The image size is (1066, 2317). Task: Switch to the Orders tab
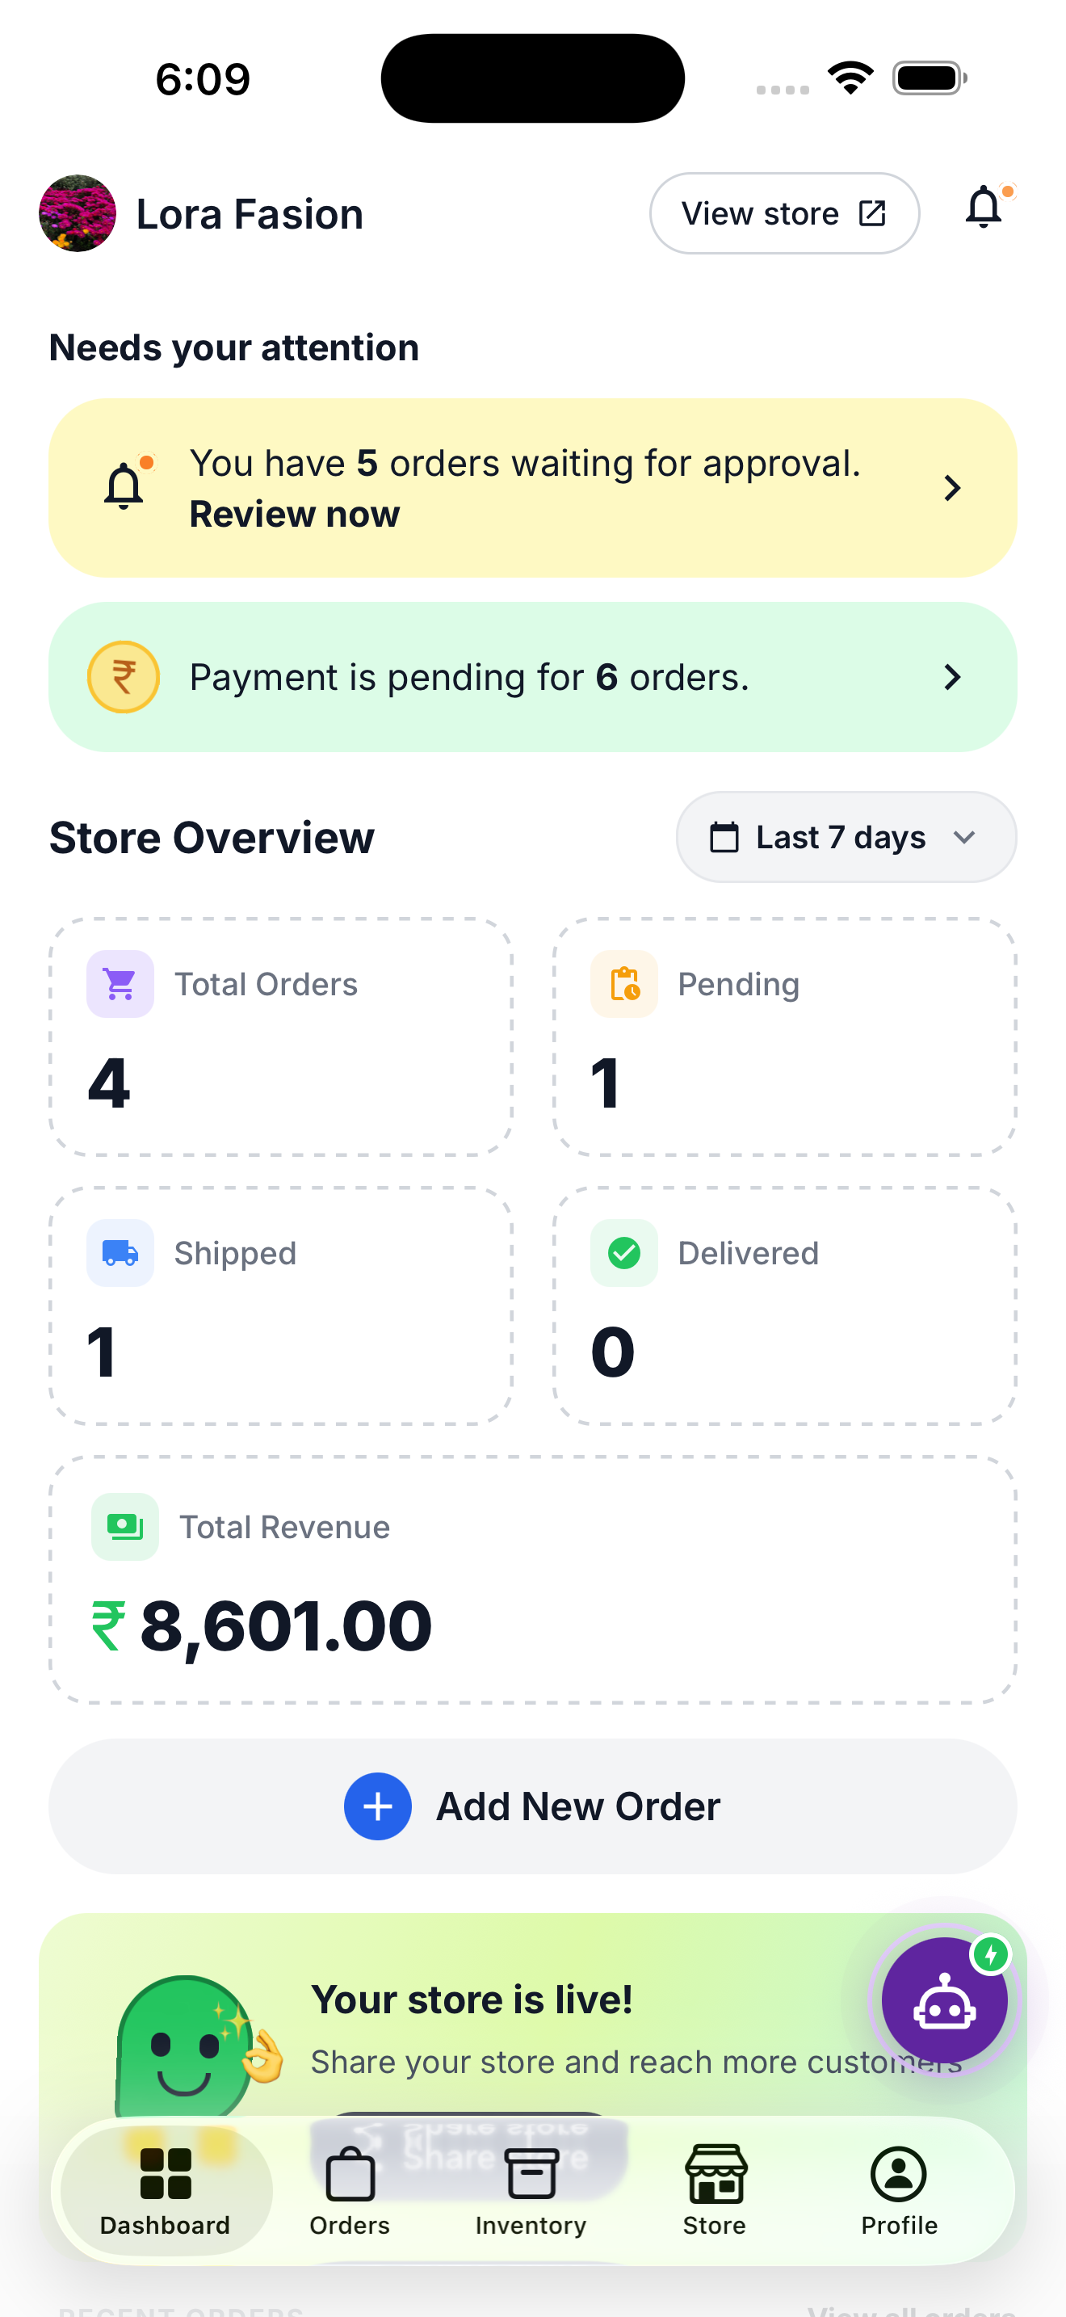point(350,2191)
